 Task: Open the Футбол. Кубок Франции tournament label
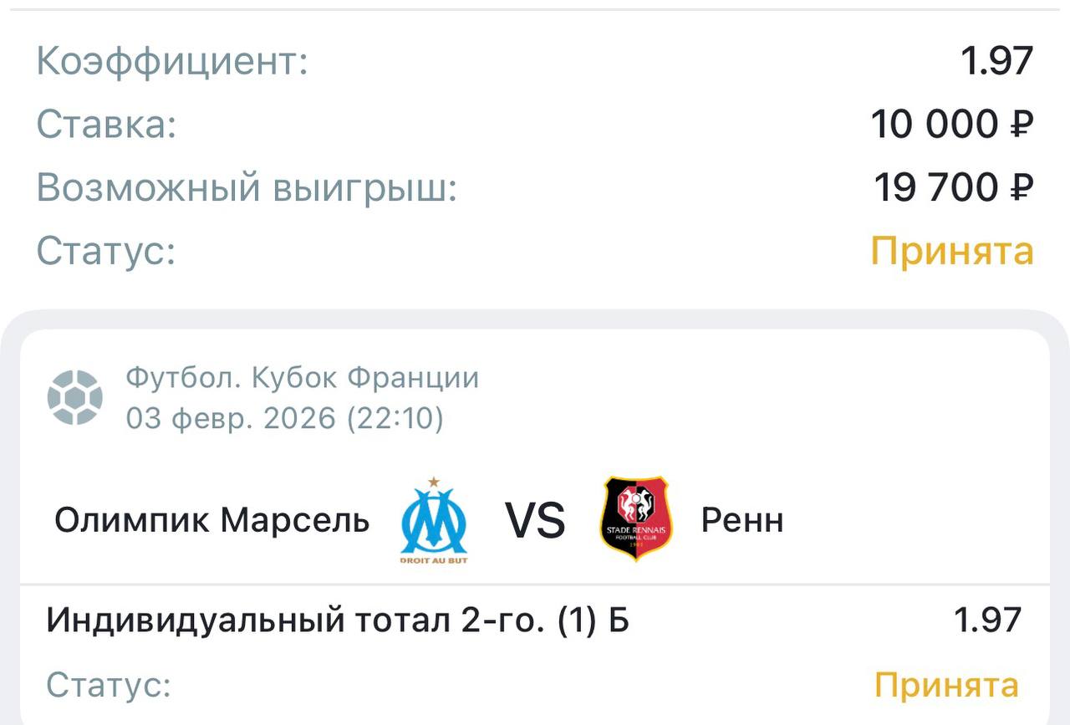(x=303, y=378)
